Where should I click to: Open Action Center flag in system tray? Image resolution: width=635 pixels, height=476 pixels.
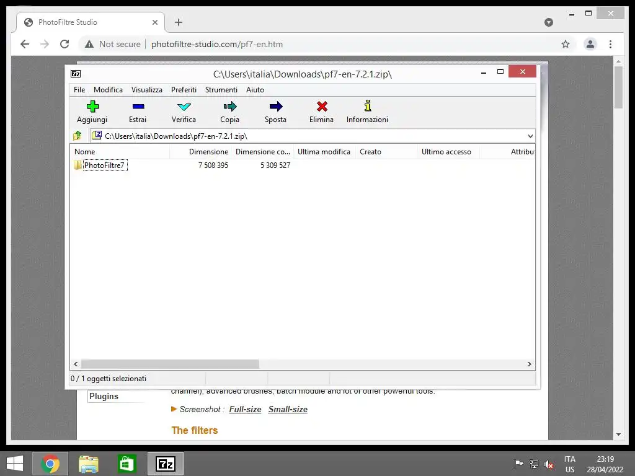point(518,464)
